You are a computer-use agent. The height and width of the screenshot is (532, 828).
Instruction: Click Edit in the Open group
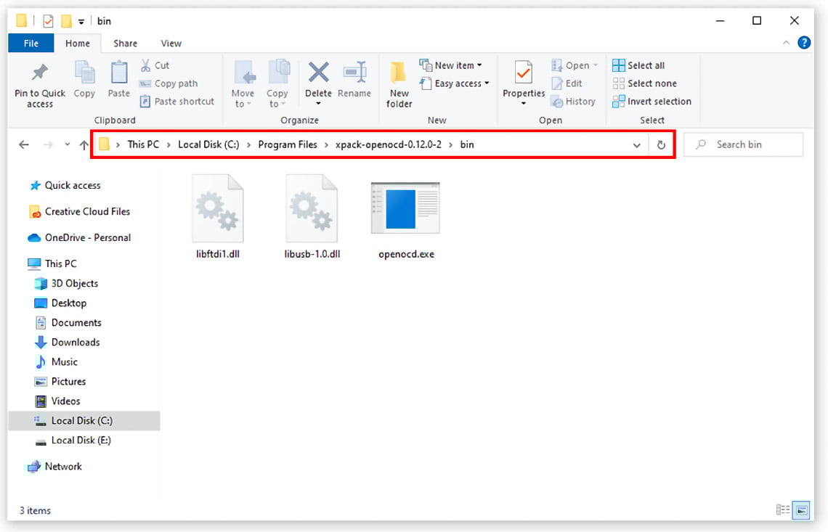point(566,83)
